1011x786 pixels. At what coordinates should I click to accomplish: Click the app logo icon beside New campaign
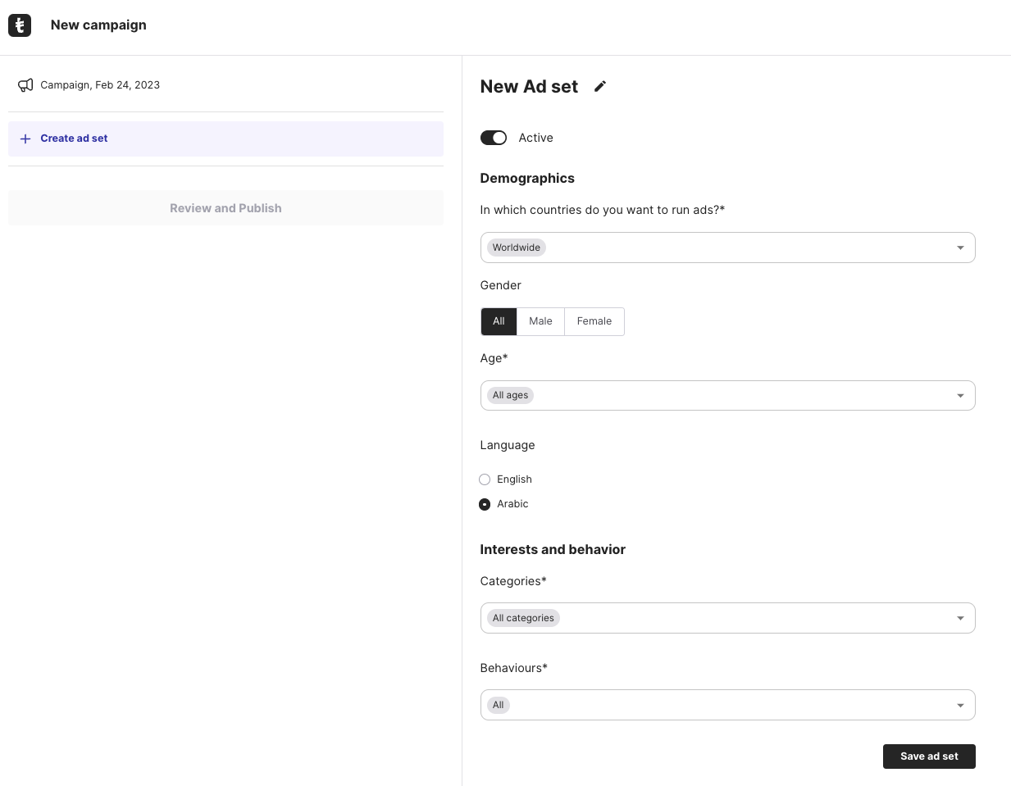pyautogui.click(x=20, y=25)
